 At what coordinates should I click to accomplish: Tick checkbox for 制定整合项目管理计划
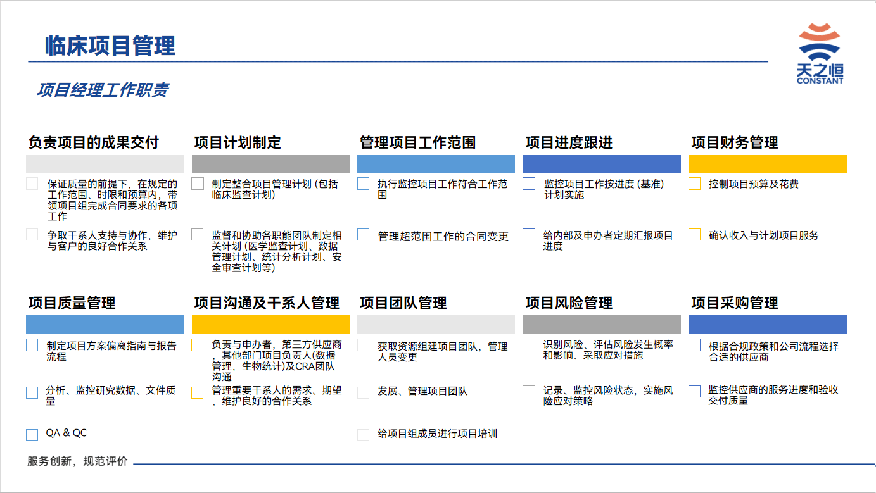[x=198, y=184]
